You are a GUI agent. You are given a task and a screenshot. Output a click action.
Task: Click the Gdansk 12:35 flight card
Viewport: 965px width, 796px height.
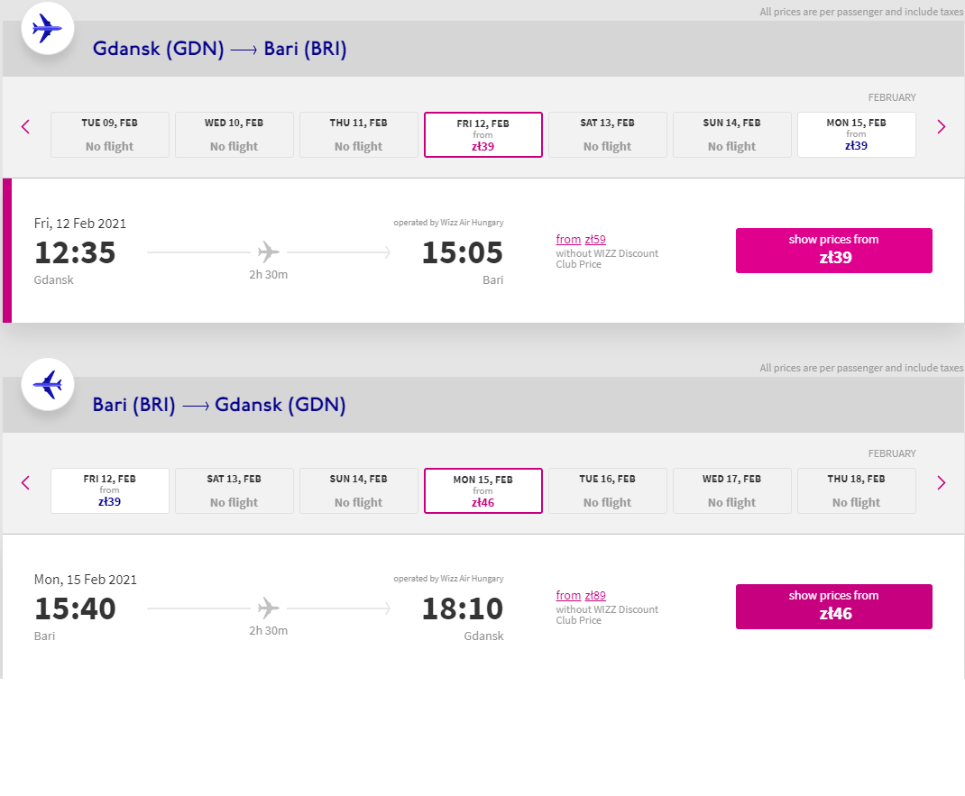[483, 251]
